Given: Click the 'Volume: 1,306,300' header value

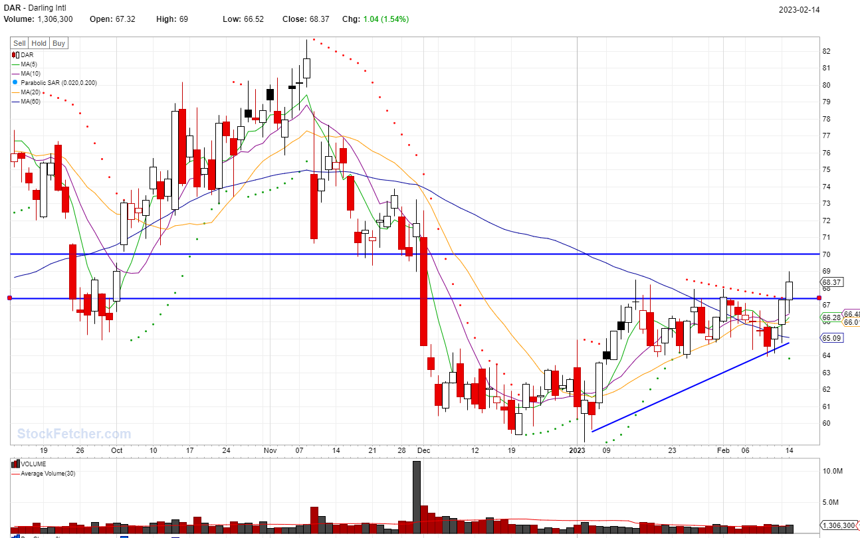Looking at the screenshot, I should (x=39, y=19).
